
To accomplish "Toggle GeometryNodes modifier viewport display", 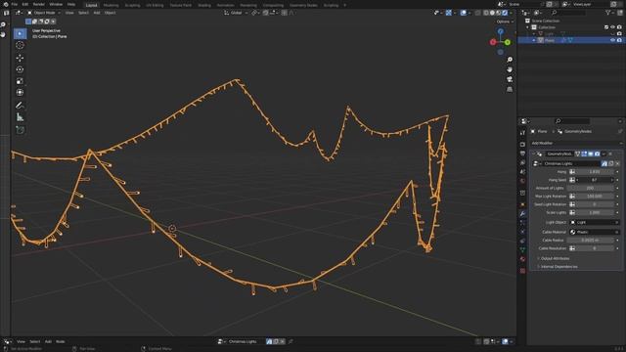I will [x=591, y=154].
